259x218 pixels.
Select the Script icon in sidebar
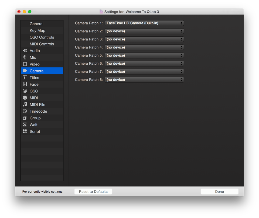pos(25,132)
